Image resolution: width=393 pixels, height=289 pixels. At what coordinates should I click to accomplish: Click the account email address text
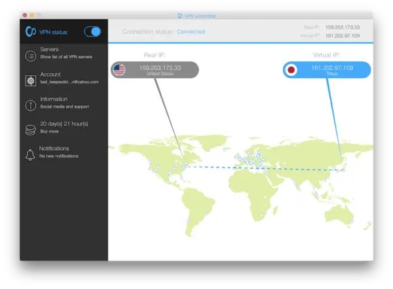pyautogui.click(x=69, y=82)
